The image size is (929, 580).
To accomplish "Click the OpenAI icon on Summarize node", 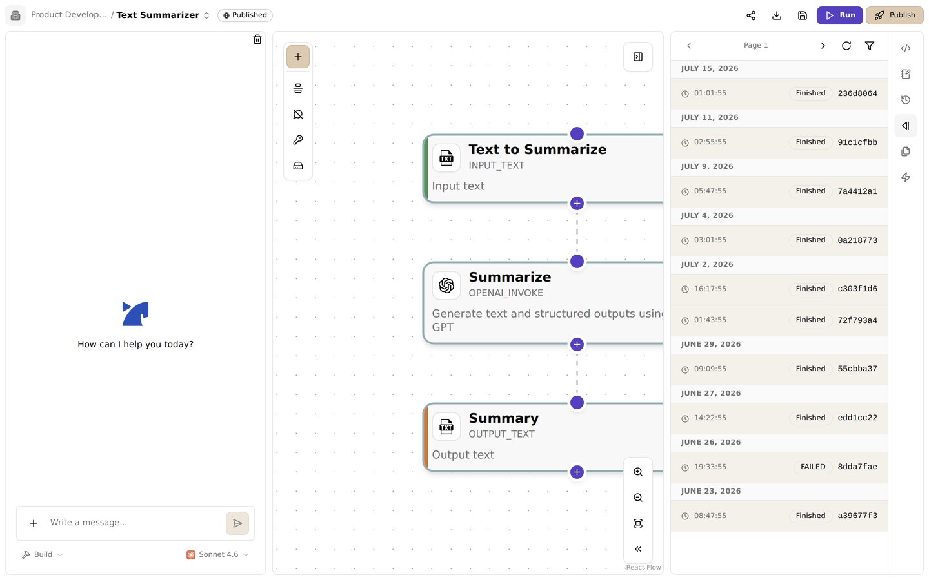I will (x=446, y=285).
